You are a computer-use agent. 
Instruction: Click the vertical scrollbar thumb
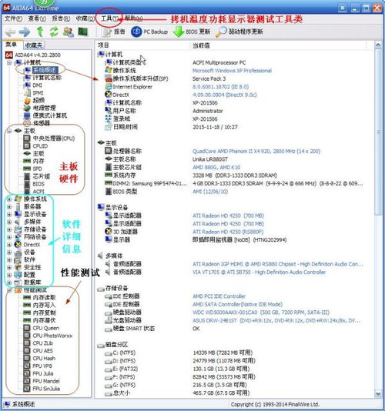tap(378, 132)
